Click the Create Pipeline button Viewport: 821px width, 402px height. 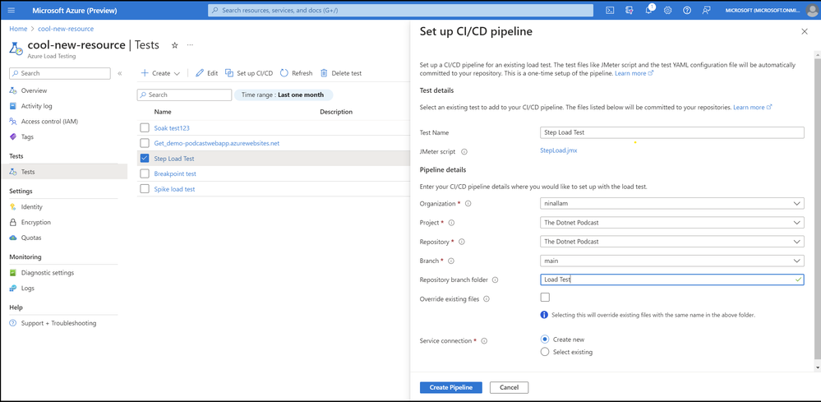point(450,387)
